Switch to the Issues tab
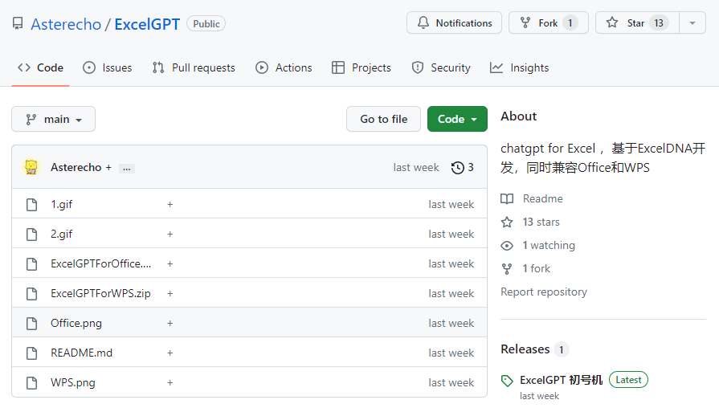This screenshot has width=719, height=408. pos(108,67)
